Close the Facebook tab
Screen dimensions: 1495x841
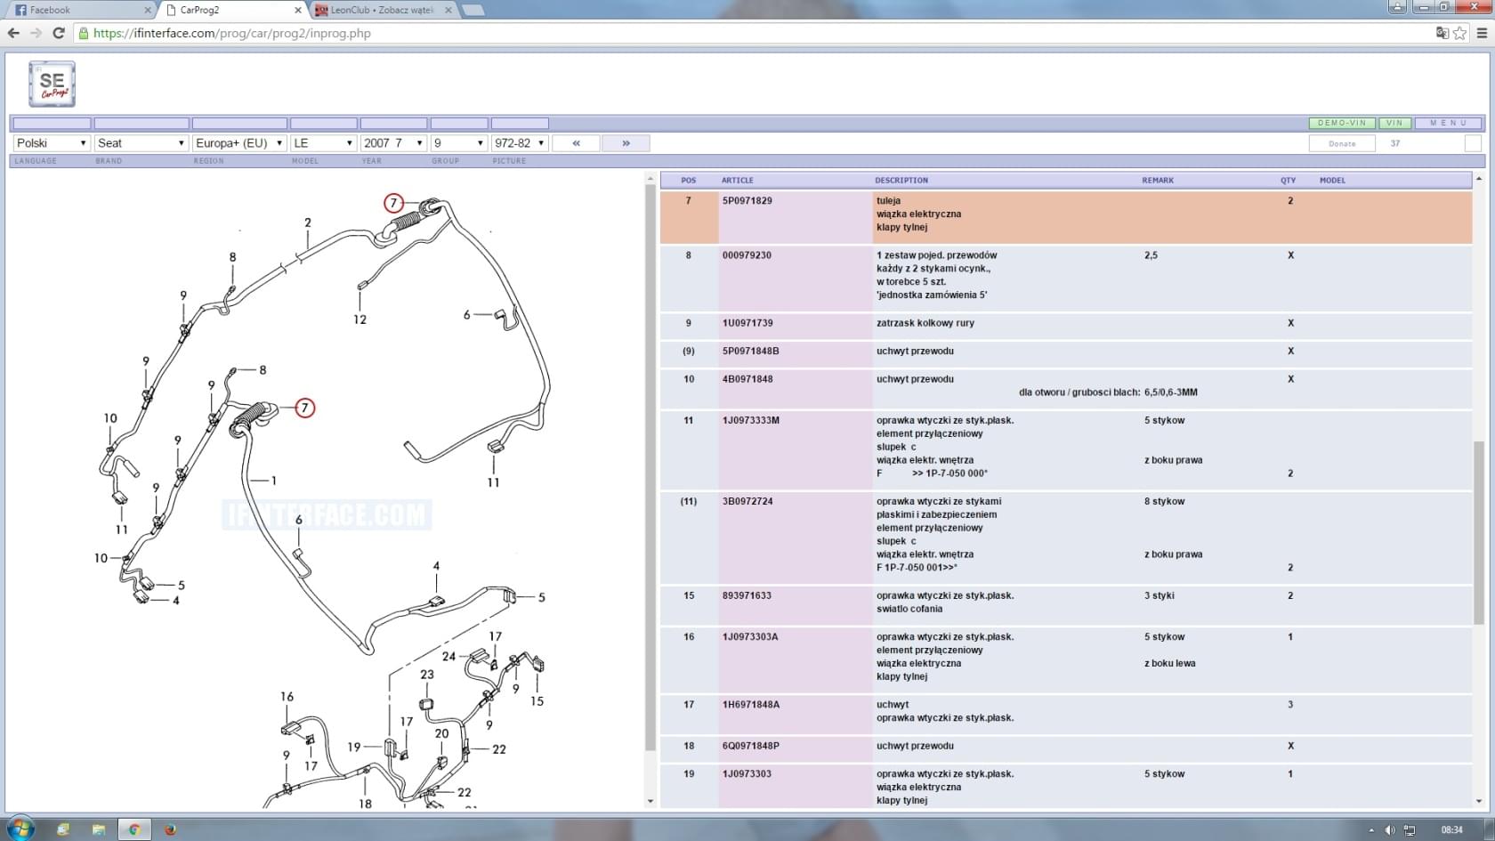148,10
